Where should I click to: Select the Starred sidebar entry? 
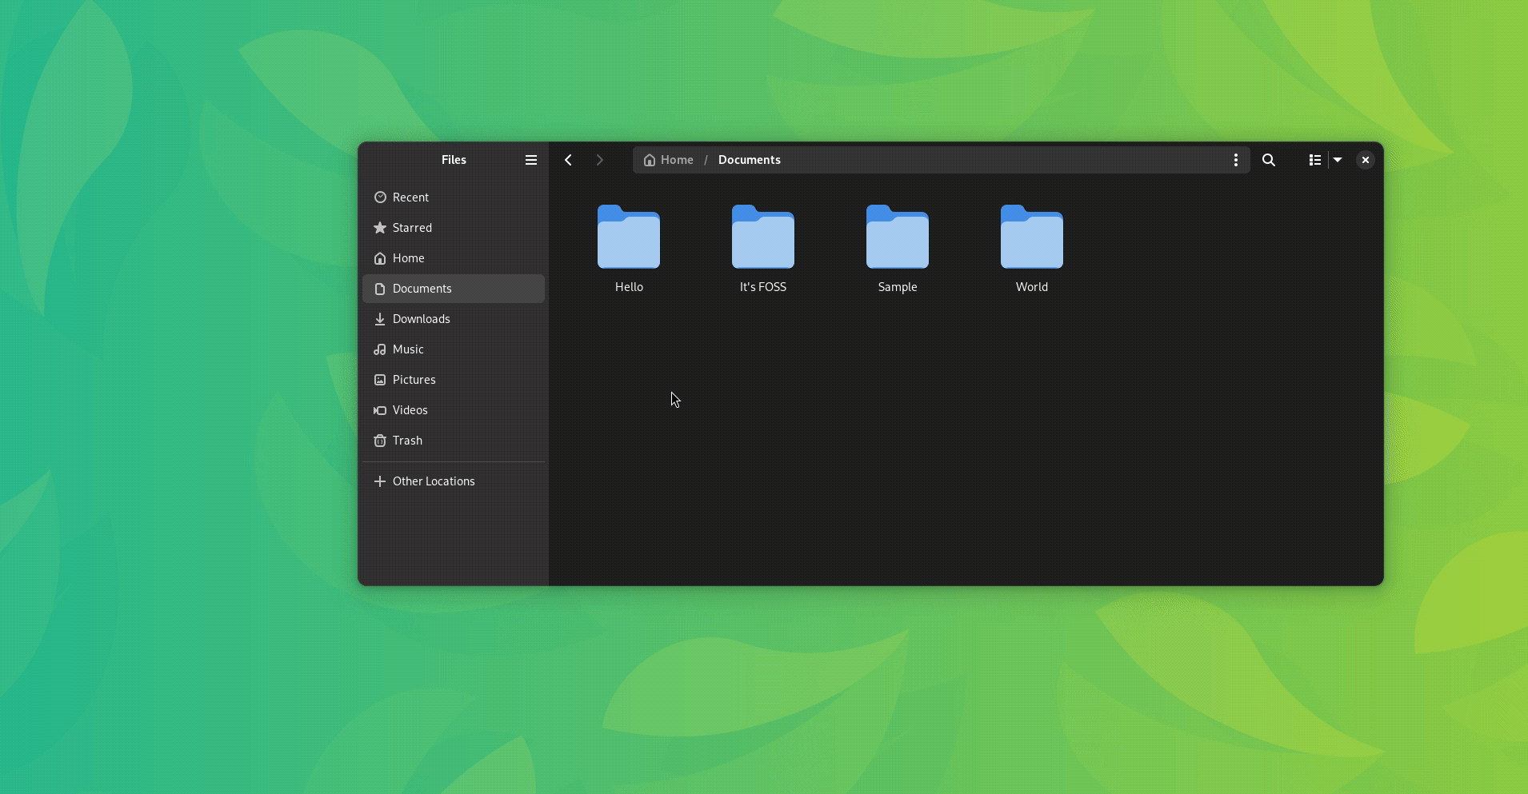(411, 227)
